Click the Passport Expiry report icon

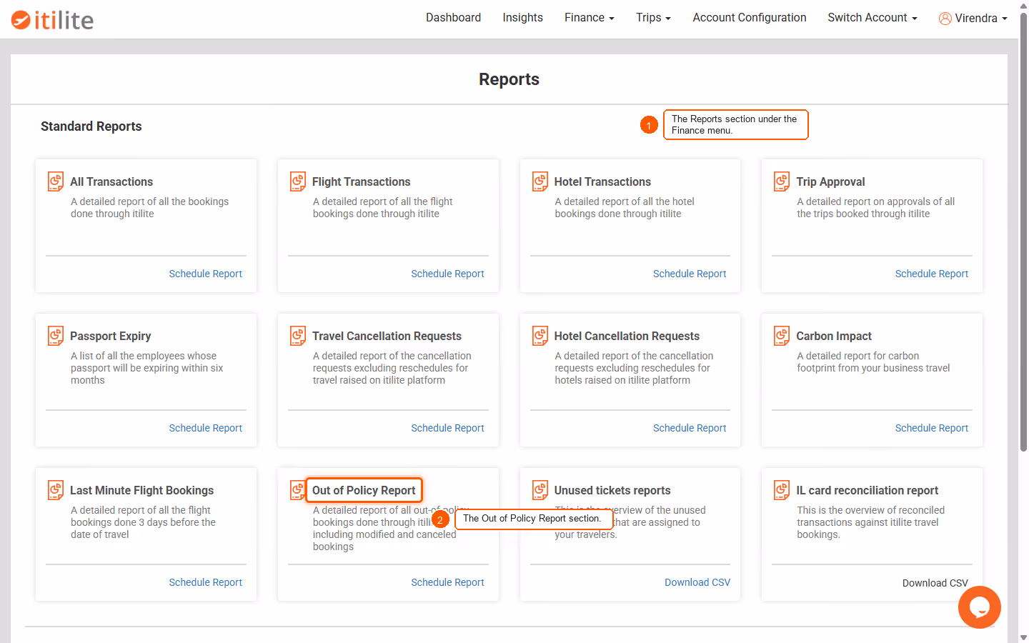(x=56, y=336)
